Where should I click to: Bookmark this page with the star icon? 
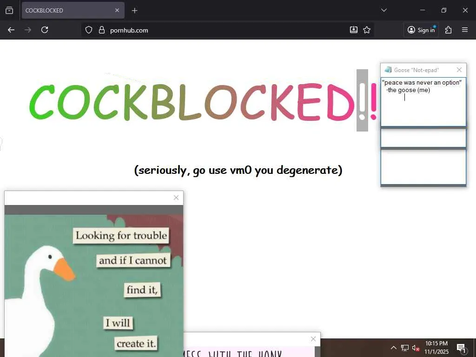(367, 30)
